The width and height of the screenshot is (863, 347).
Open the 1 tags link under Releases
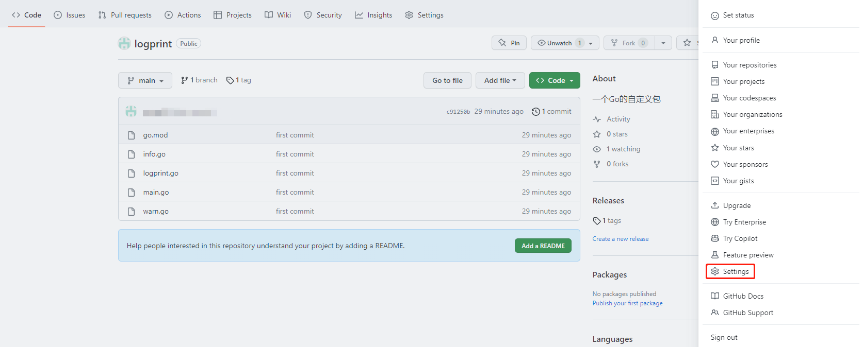coord(607,220)
